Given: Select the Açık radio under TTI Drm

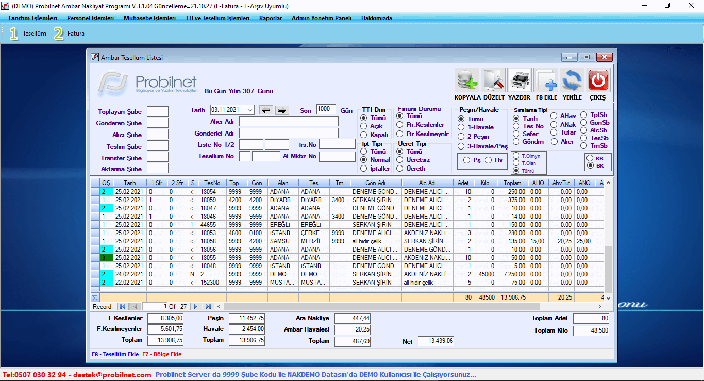Looking at the screenshot, I should point(364,126).
